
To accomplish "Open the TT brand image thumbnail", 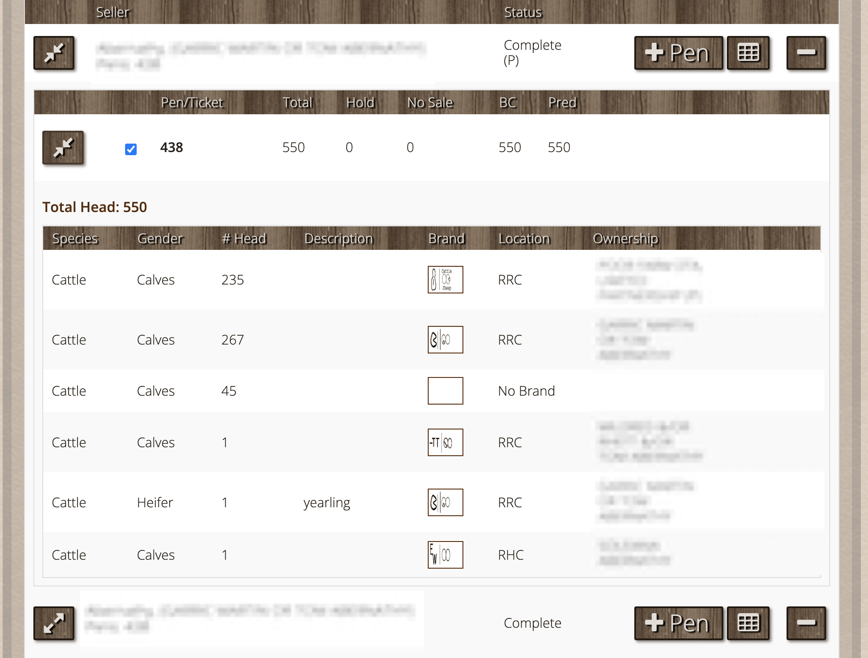I will click(x=445, y=442).
